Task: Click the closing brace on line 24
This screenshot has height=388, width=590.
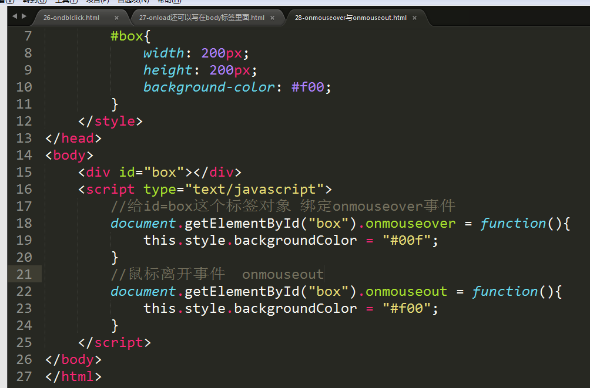Action: [x=115, y=326]
